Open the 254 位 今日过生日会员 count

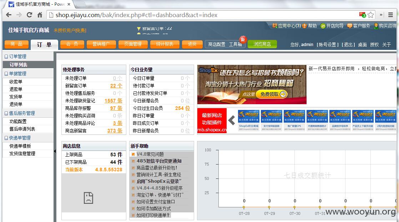(183, 108)
